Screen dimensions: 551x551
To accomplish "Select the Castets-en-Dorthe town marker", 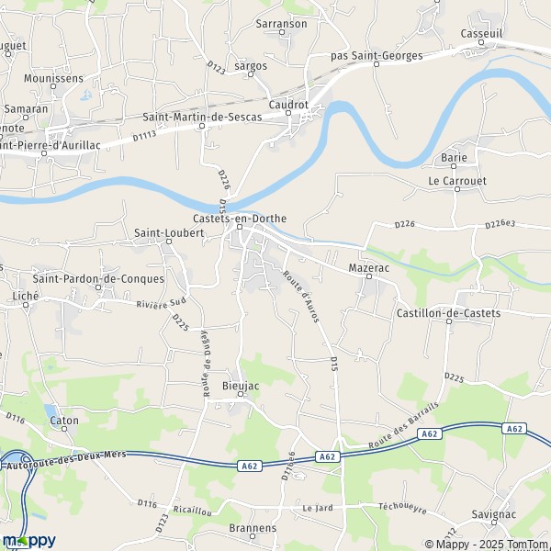I will 240,227.
